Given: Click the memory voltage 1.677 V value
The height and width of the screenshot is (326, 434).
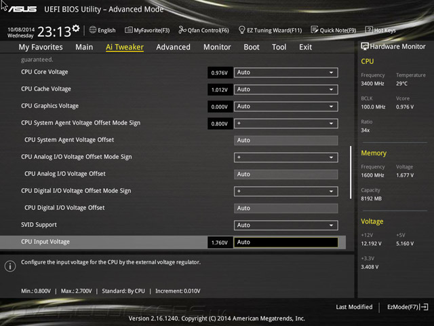Looking at the screenshot, I should [405, 175].
